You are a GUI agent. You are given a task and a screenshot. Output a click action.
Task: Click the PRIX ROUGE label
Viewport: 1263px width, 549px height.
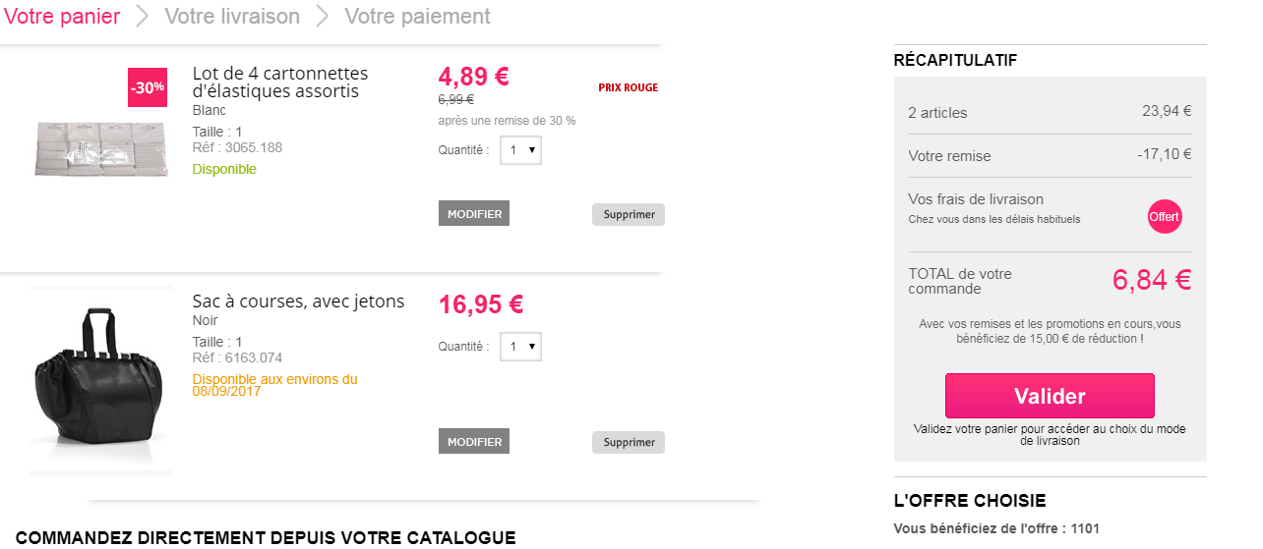628,88
